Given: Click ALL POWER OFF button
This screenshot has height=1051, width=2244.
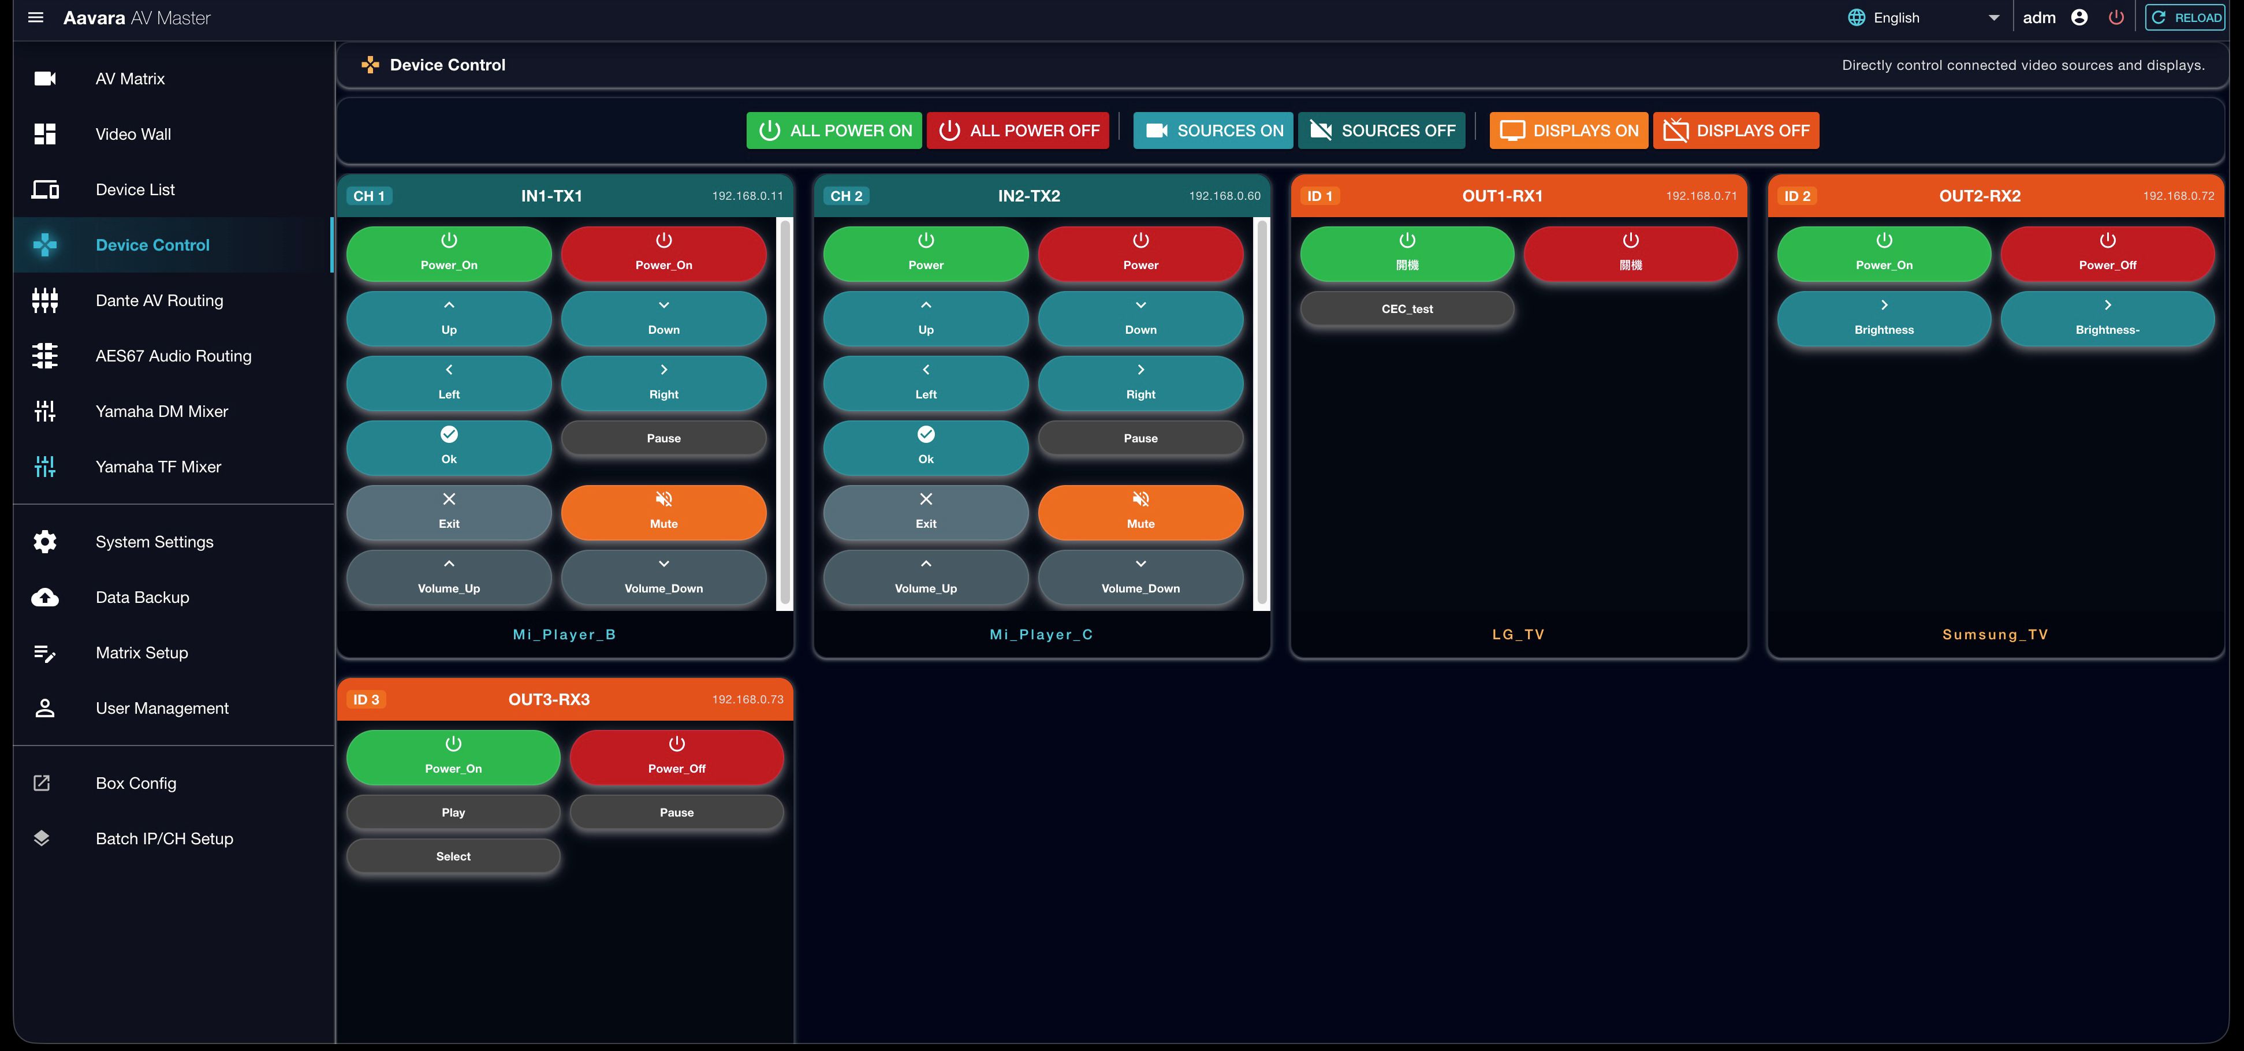Looking at the screenshot, I should click(1017, 131).
